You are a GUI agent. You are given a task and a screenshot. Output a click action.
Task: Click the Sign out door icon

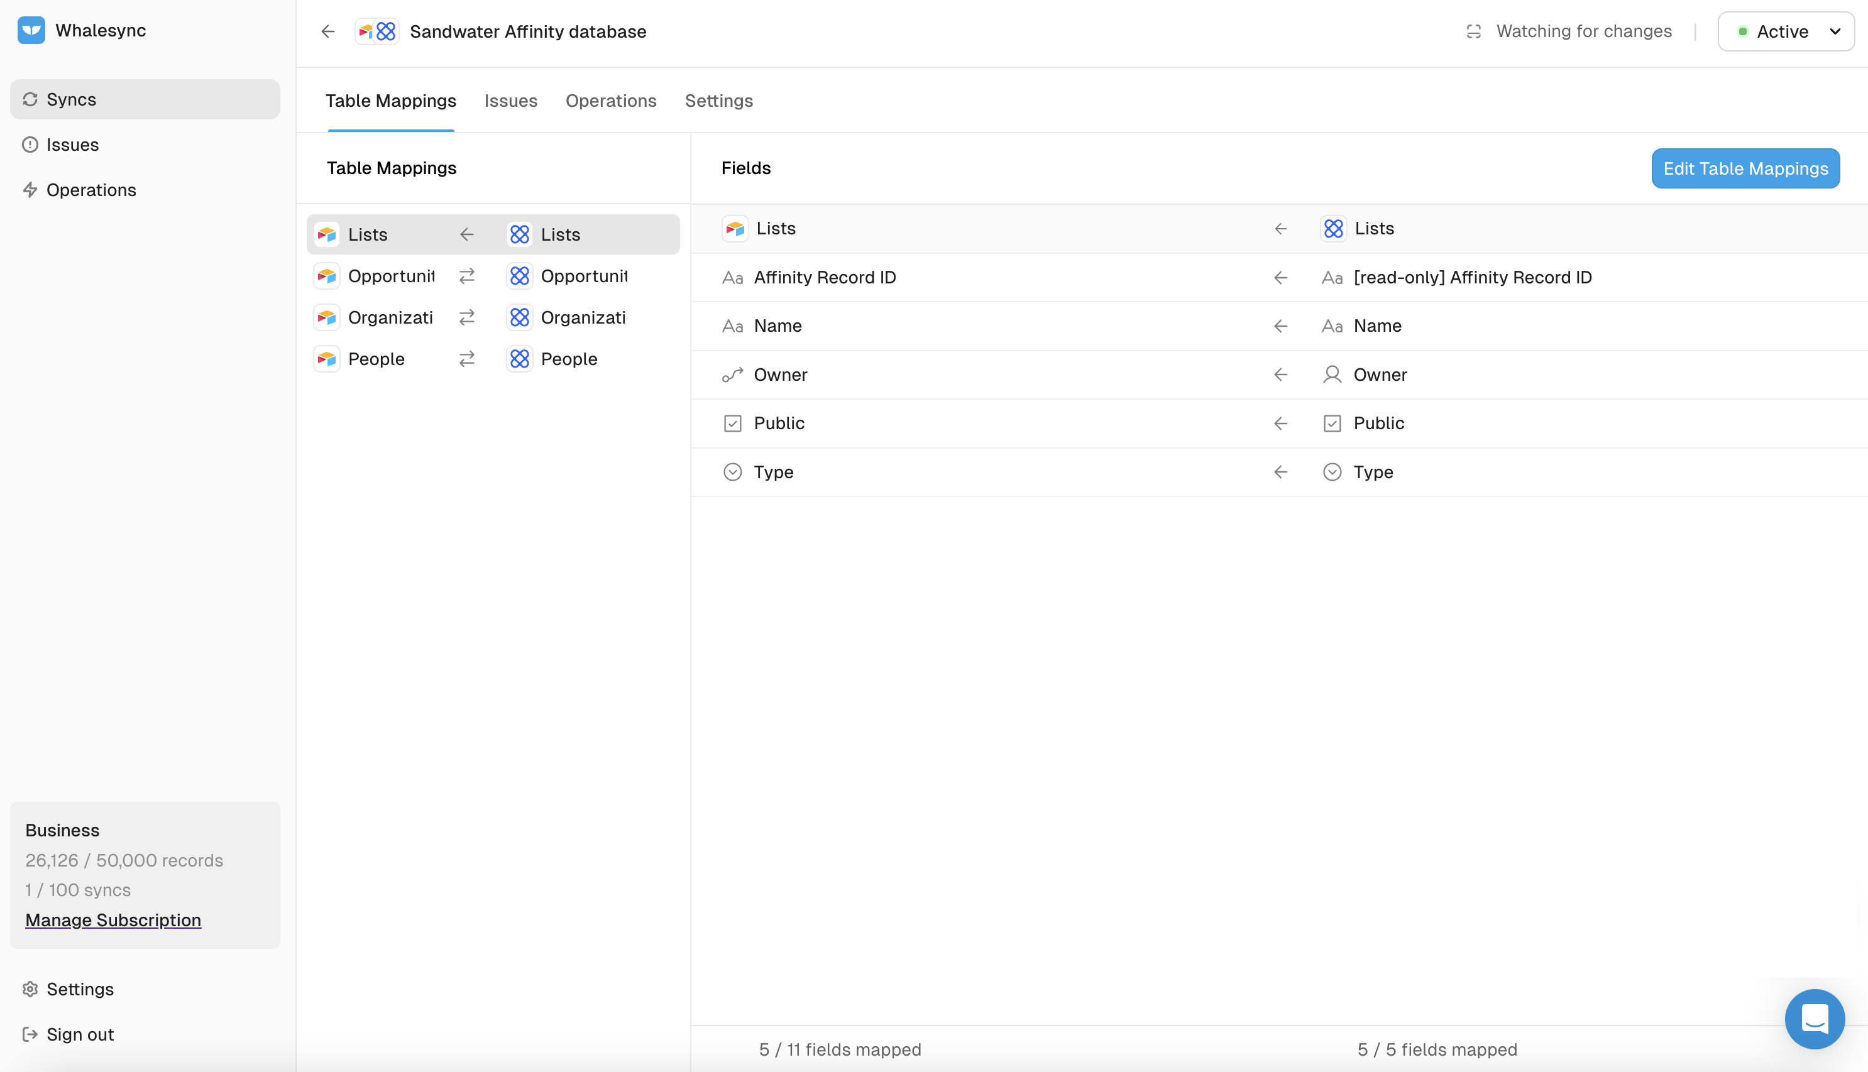click(x=30, y=1034)
